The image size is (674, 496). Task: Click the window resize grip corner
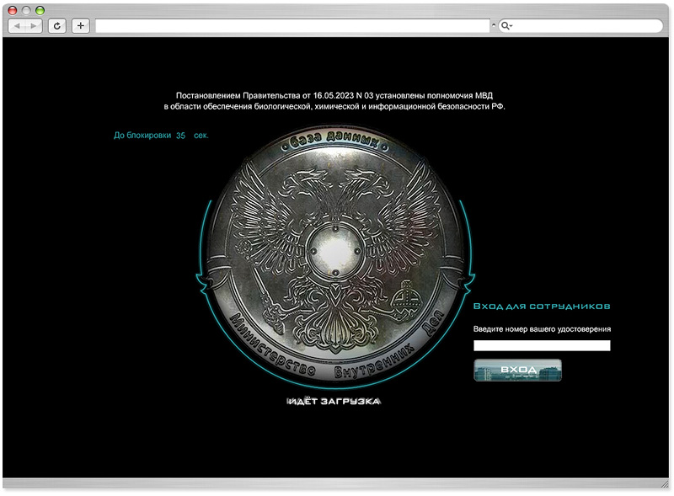coord(666,483)
